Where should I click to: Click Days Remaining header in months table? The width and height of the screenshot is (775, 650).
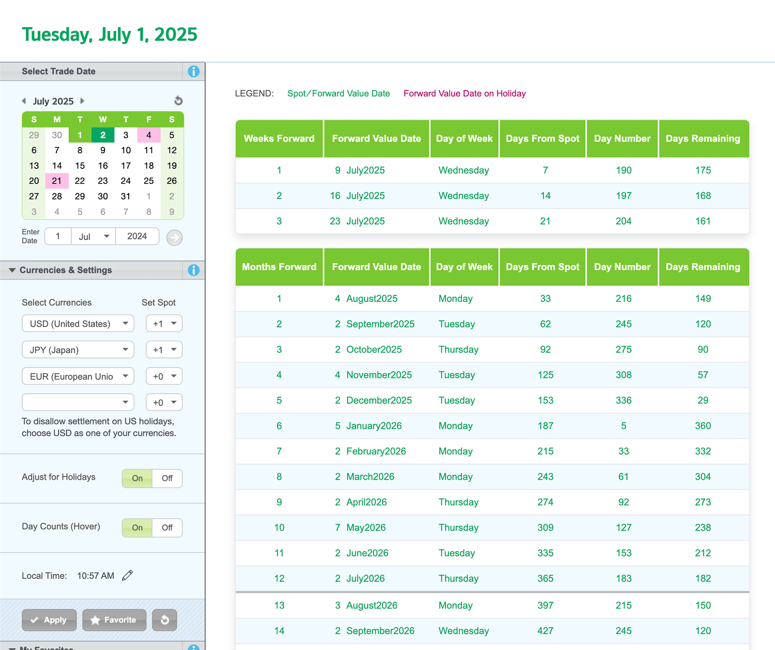pyautogui.click(x=703, y=267)
